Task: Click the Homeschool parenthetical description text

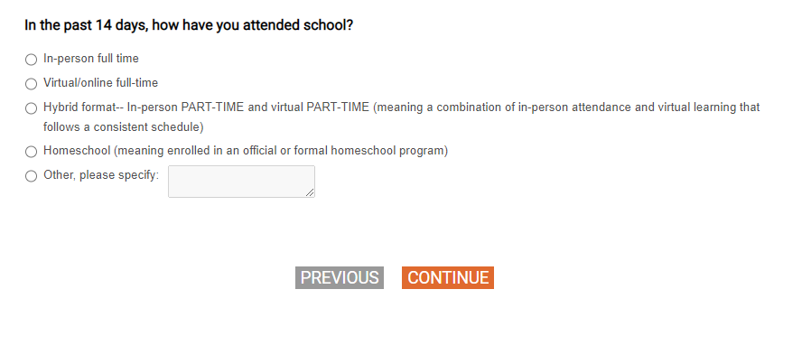Action: coord(280,151)
